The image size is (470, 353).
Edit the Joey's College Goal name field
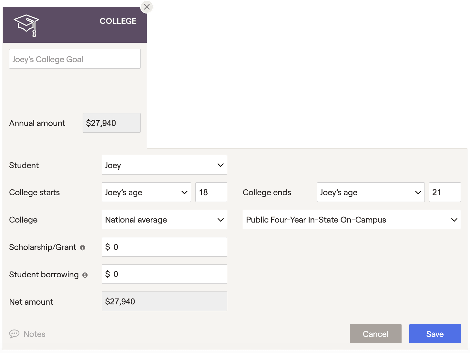(75, 59)
